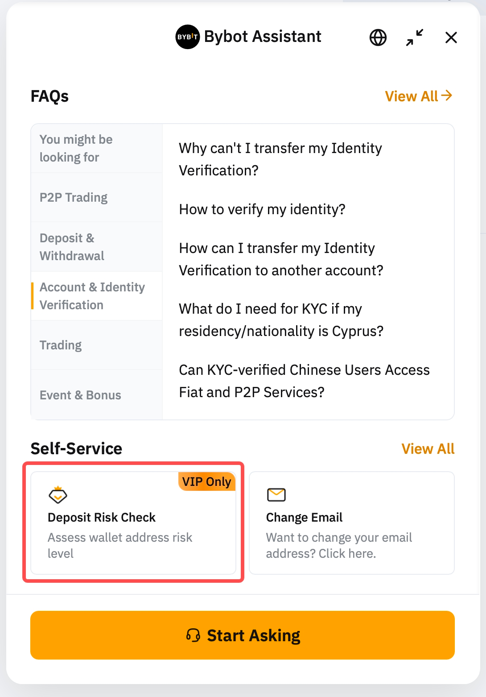Open the Cyprus KYC residency question
This screenshot has height=697, width=486.
[x=281, y=320]
